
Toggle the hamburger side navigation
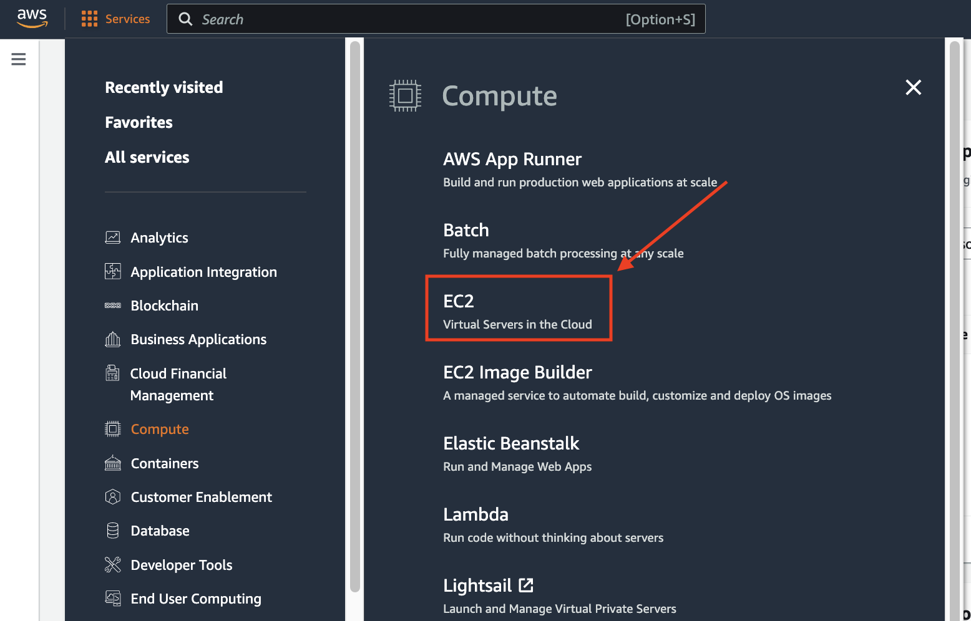click(19, 59)
